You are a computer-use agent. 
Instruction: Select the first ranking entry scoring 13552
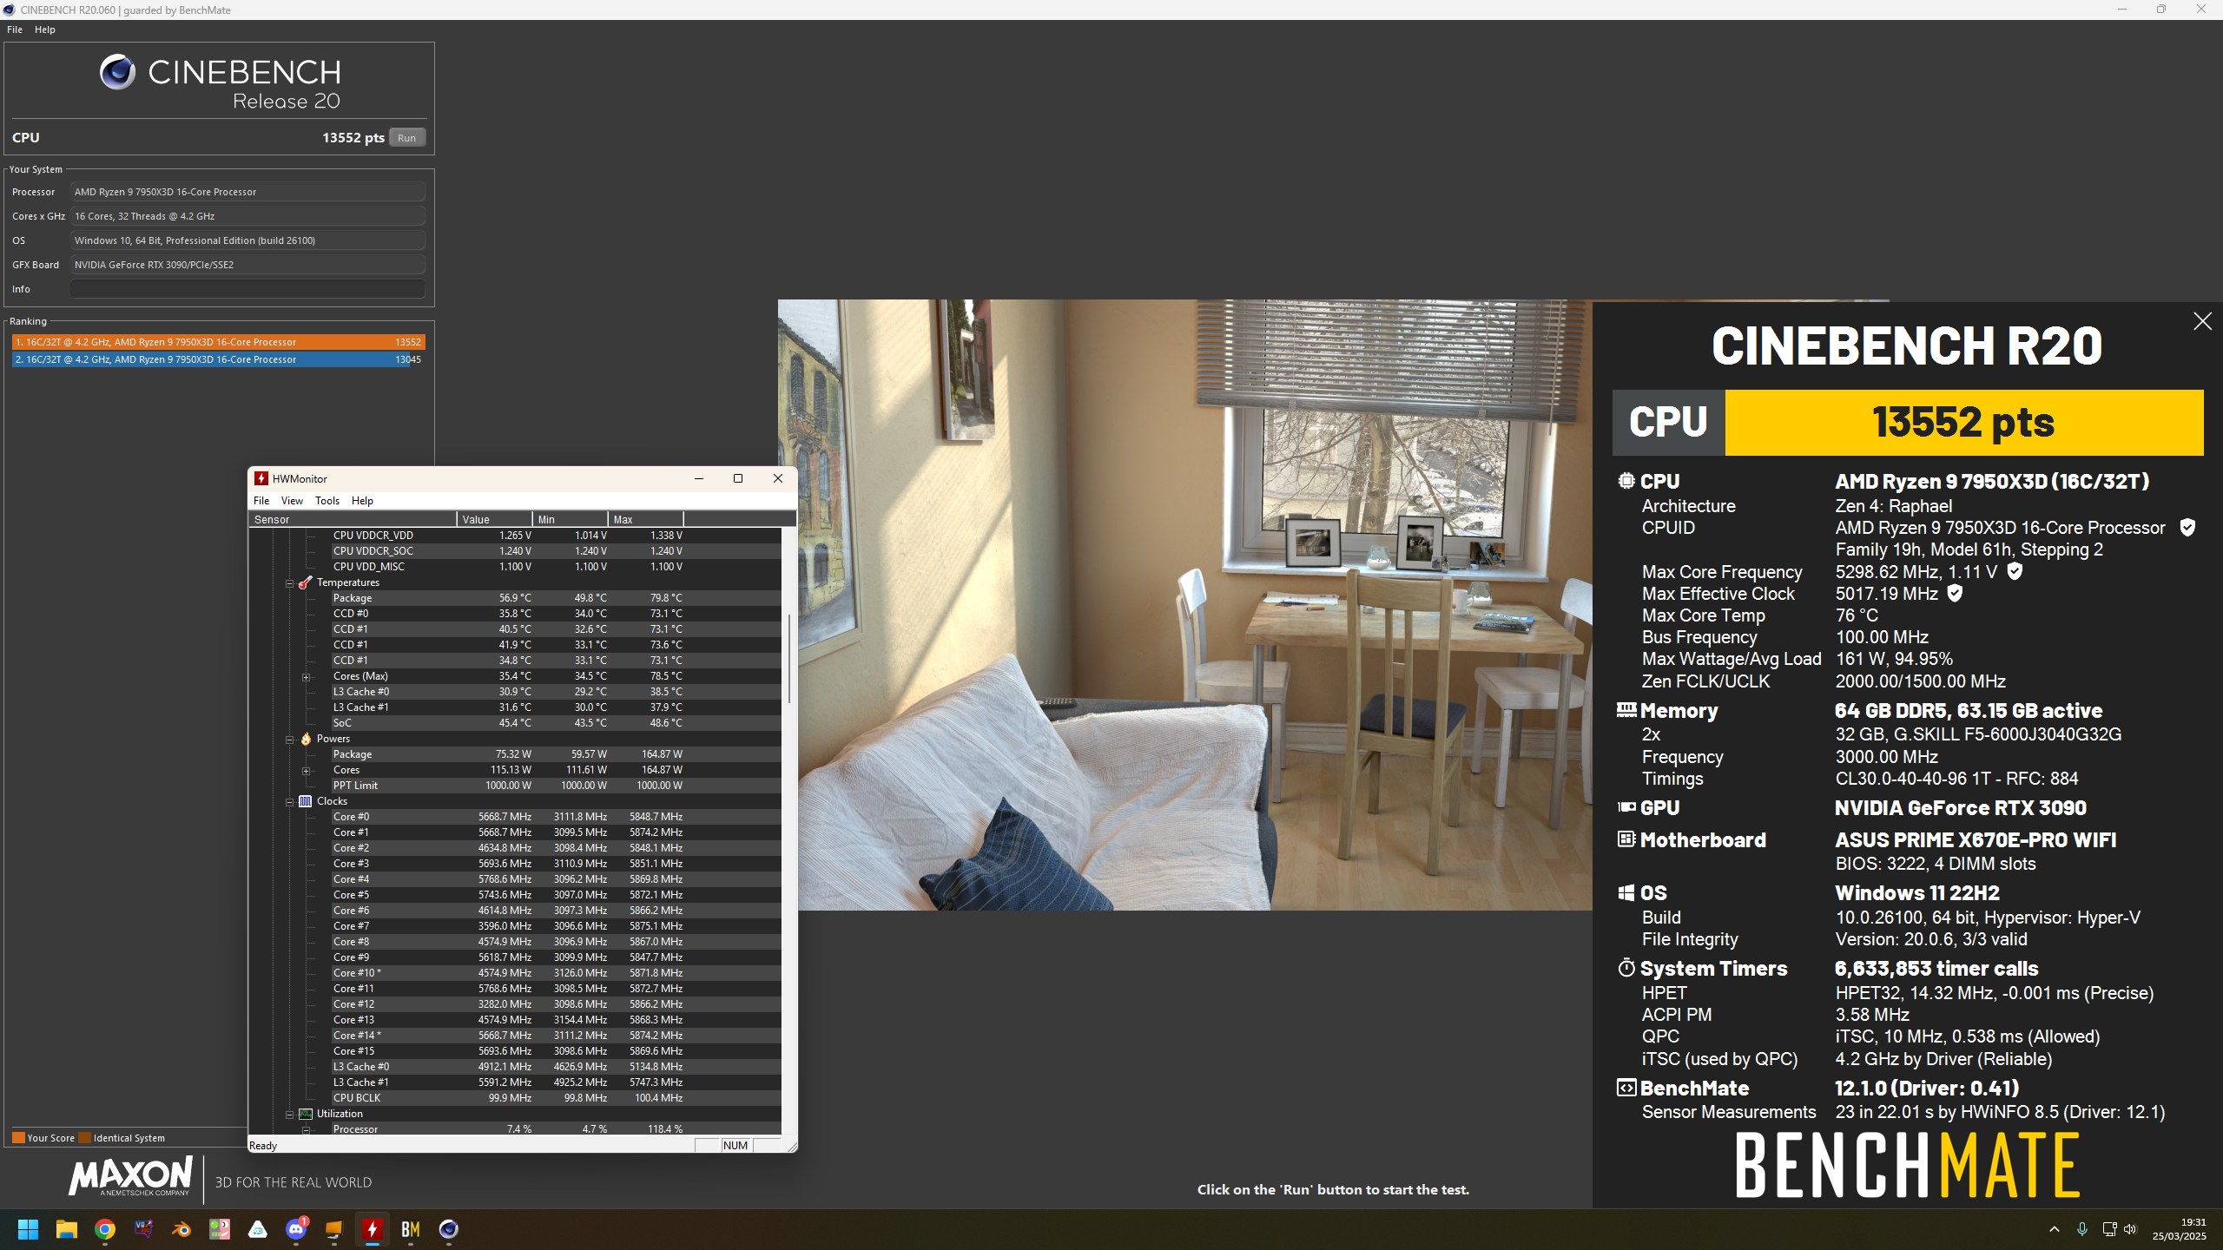(x=218, y=342)
